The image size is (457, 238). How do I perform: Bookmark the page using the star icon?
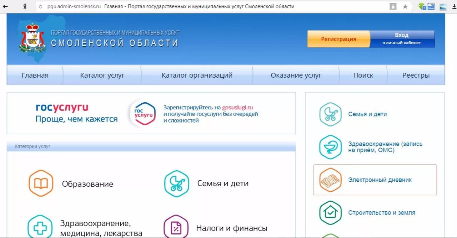click(x=405, y=6)
